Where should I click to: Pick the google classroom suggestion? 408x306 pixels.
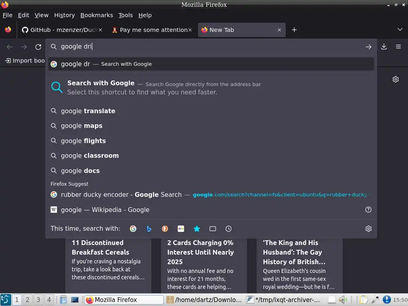click(211, 156)
